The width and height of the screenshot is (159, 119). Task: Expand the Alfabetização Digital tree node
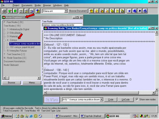tap(4, 29)
